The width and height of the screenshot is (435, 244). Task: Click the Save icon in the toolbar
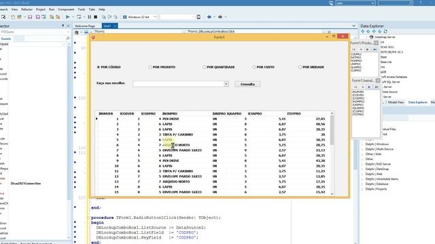coord(30,17)
